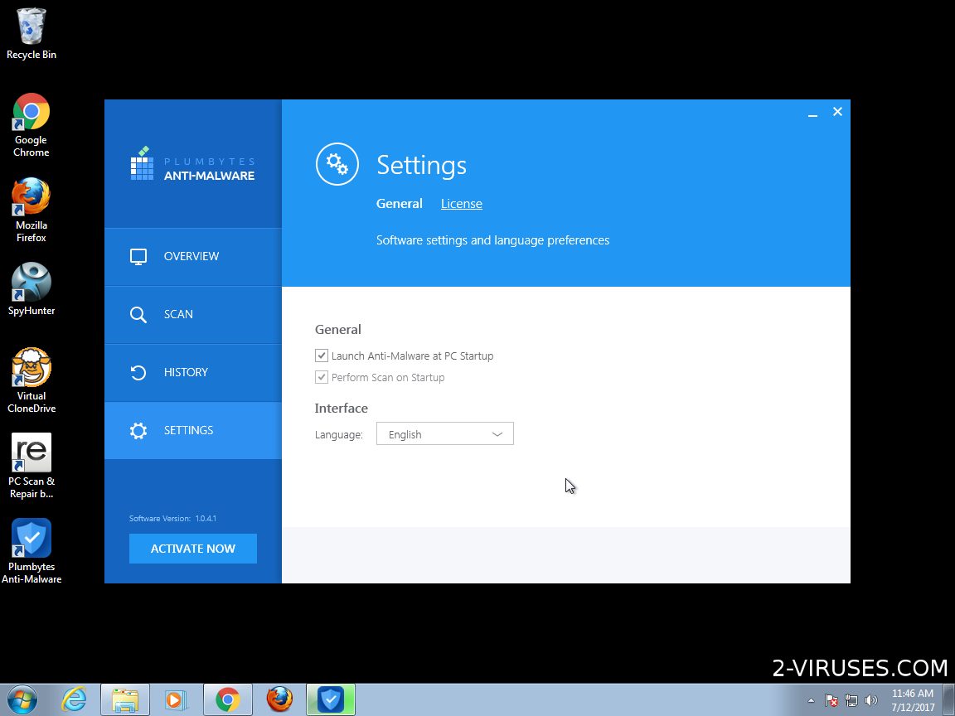
Task: Open Plumbytes Anti-Malware from the taskbar
Action: point(331,700)
